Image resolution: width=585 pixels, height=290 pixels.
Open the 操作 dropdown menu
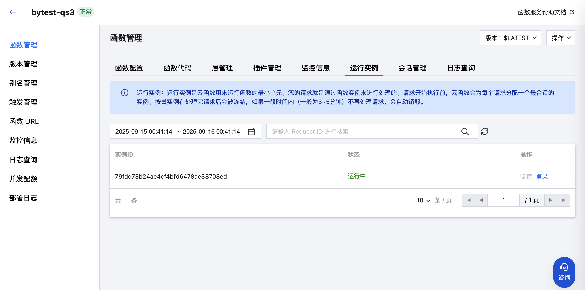tap(561, 38)
